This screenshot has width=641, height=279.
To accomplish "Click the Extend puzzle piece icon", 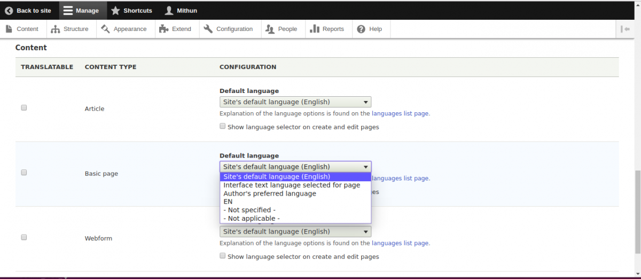I will click(x=164, y=29).
